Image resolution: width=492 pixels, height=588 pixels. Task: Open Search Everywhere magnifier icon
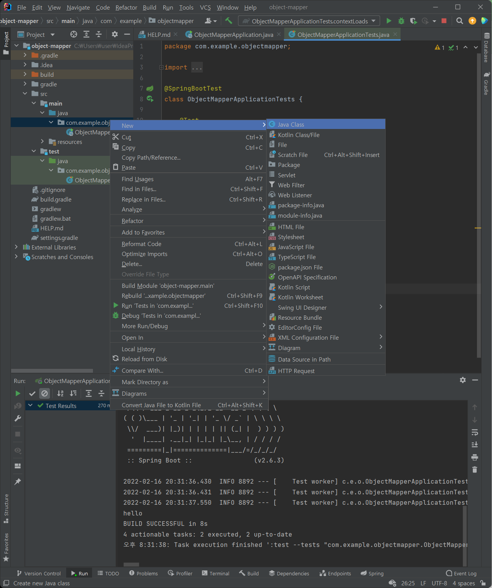click(459, 21)
